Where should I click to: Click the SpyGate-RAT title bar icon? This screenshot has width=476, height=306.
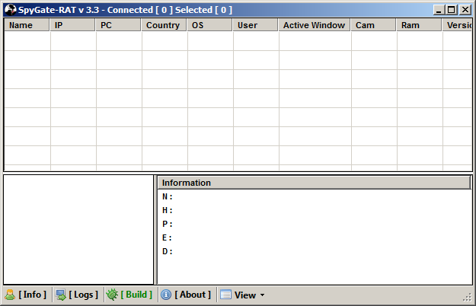pyautogui.click(x=11, y=10)
